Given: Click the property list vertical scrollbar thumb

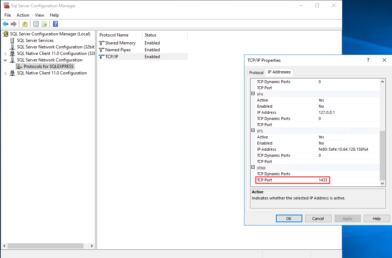Looking at the screenshot, I should (x=382, y=155).
